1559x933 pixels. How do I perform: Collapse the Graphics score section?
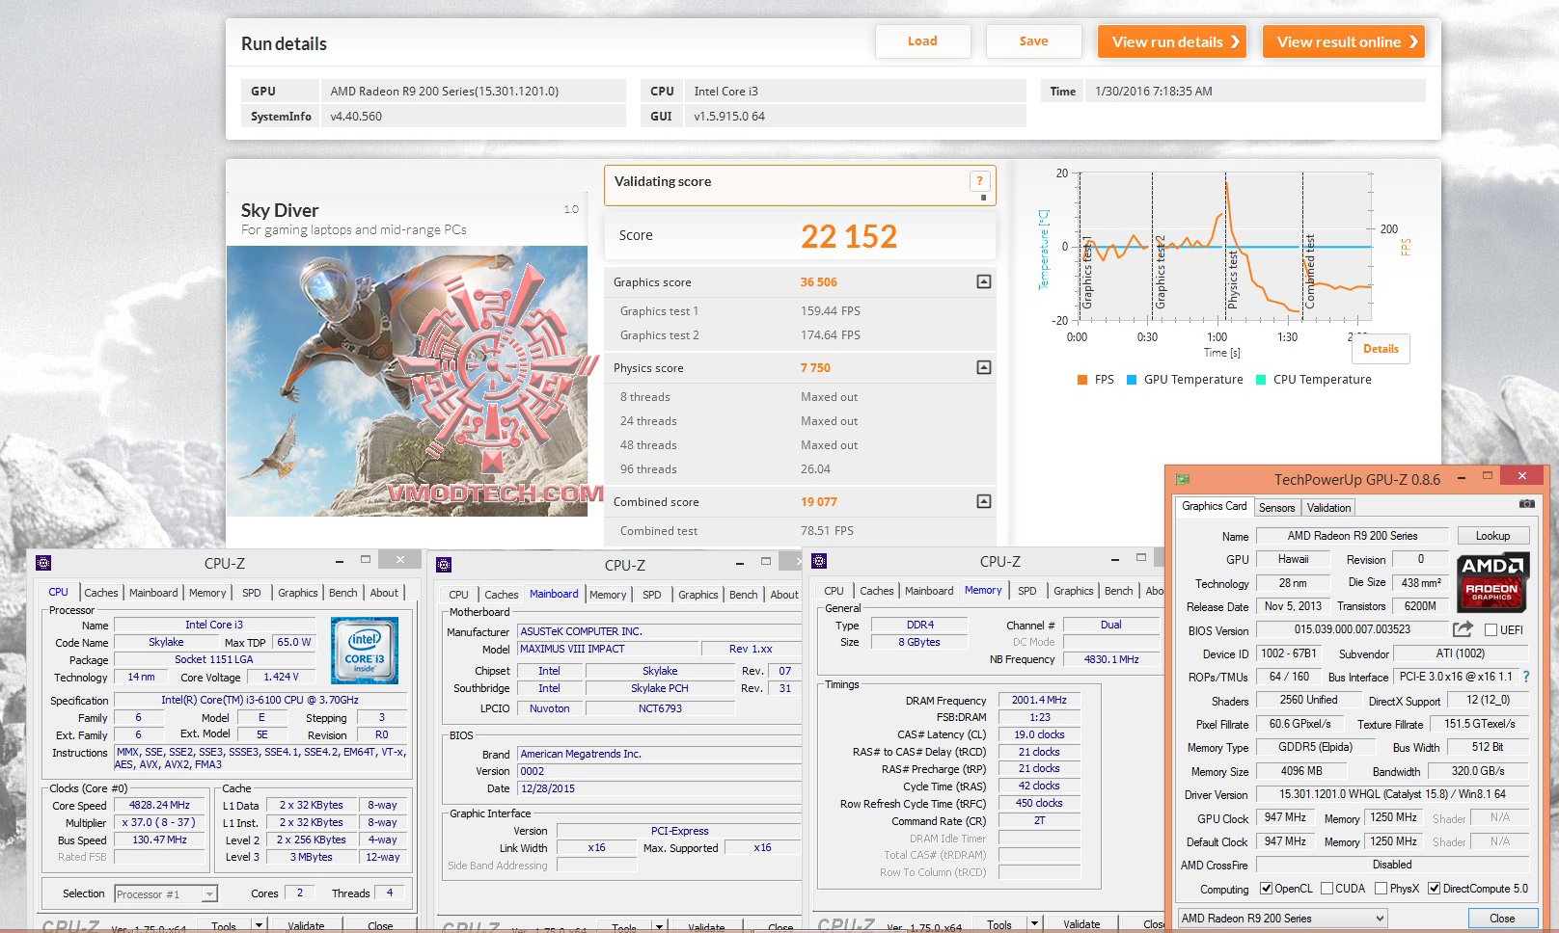[x=983, y=281]
